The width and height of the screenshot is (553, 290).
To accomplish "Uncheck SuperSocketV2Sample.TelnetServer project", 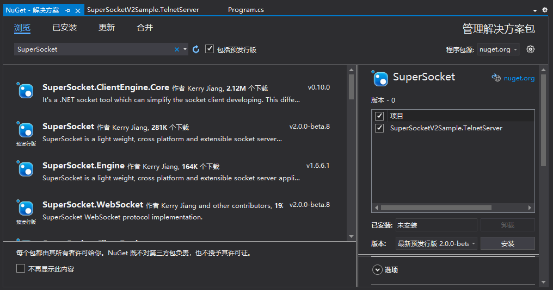I will pyautogui.click(x=379, y=128).
